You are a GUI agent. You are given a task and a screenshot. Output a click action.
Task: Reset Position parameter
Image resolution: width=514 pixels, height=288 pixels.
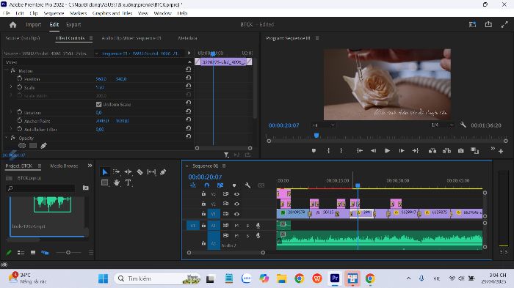pos(188,78)
